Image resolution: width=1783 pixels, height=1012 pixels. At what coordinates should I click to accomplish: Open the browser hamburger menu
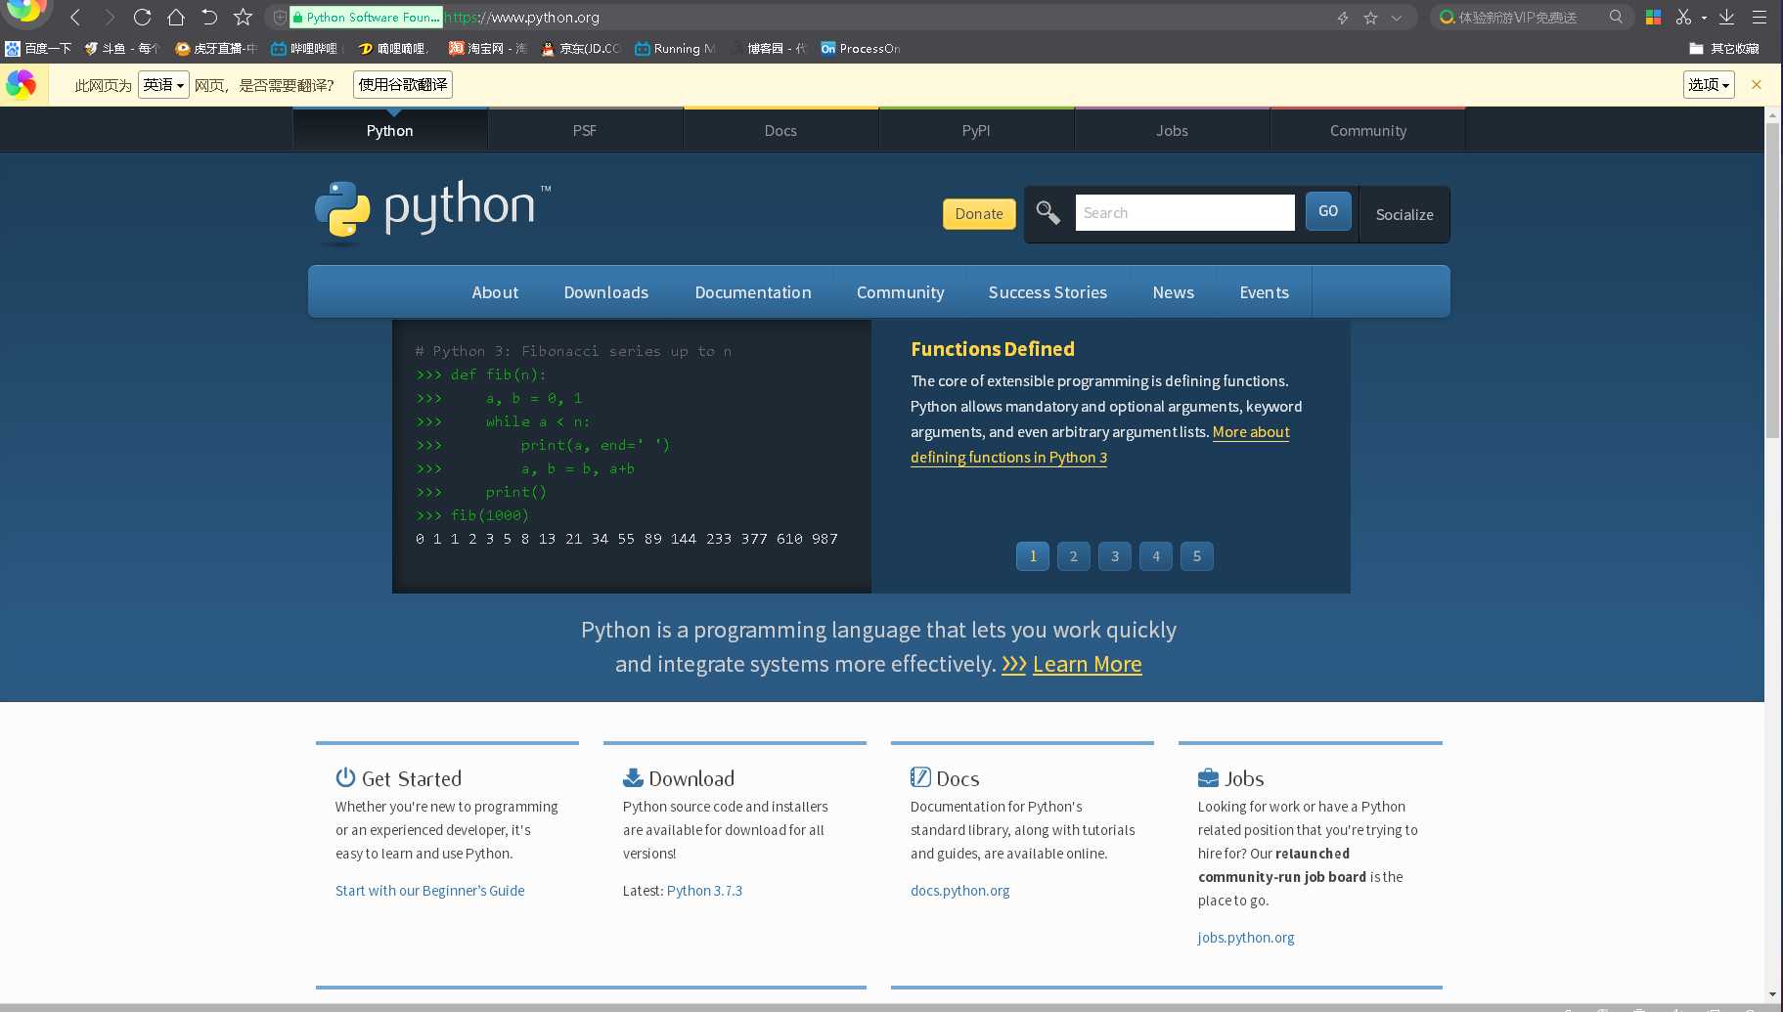(1760, 17)
